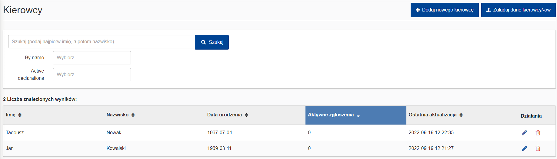Click the Aktywne zgłoszenia column header

coord(331,115)
